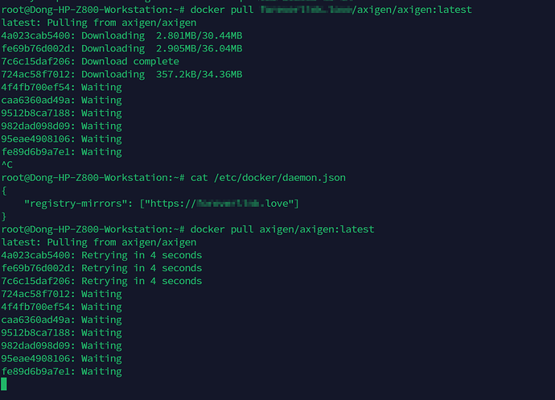Click layer ID 724ac58f7012 on its Waiting line

pos(39,294)
